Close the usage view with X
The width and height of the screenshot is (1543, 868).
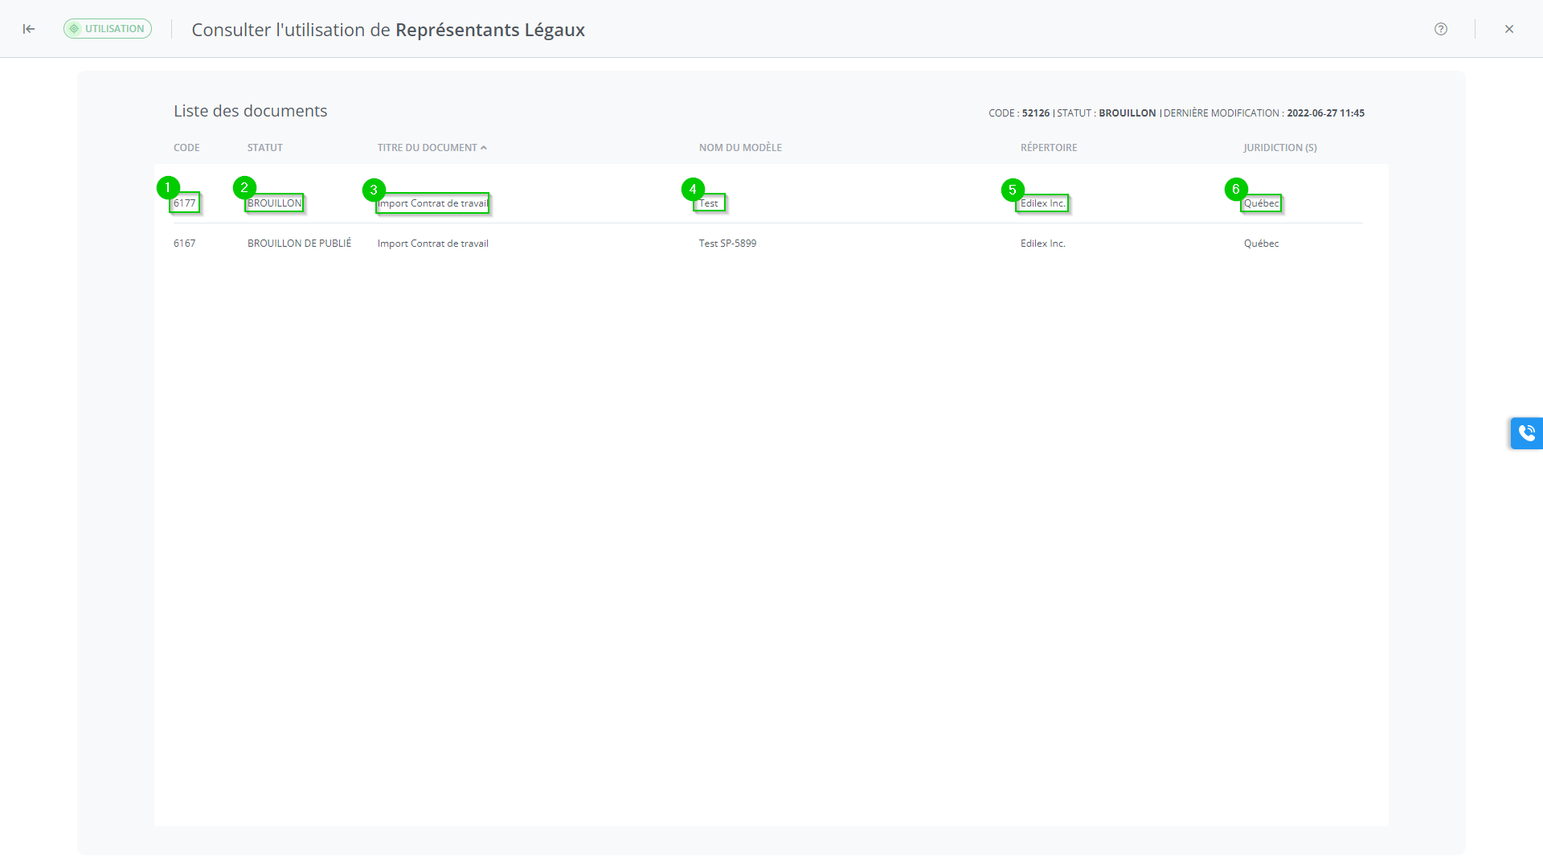(1509, 29)
